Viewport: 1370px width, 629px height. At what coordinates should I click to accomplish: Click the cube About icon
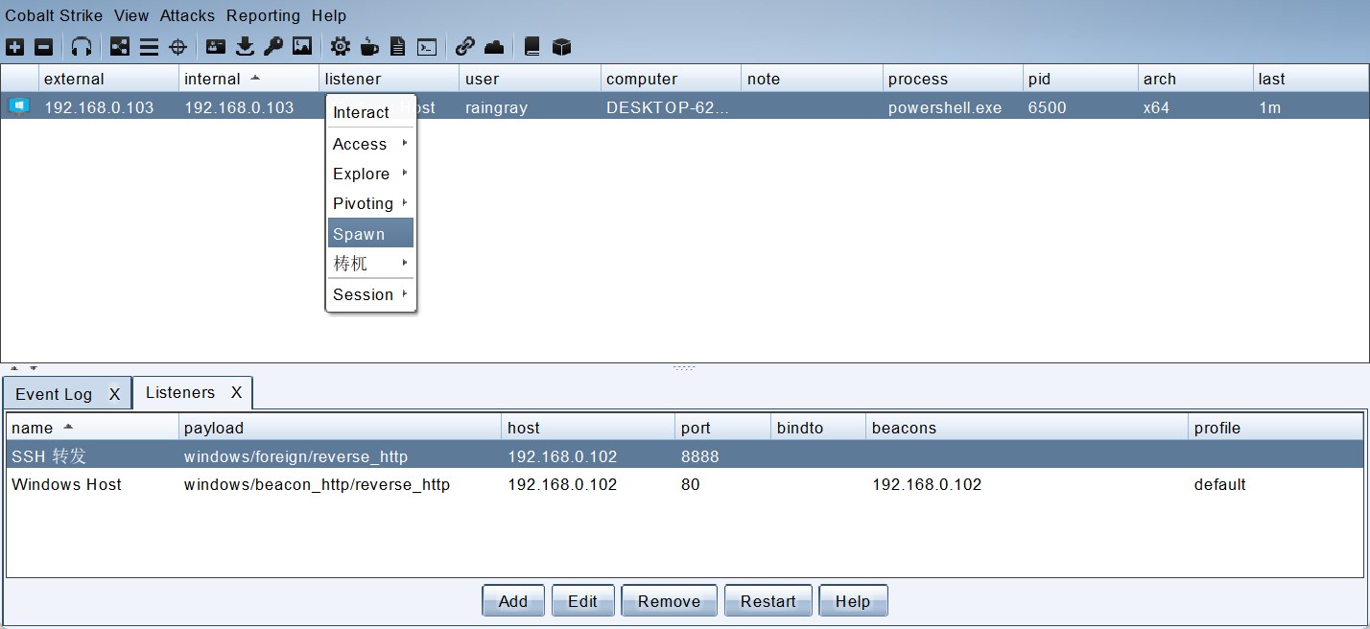[561, 46]
